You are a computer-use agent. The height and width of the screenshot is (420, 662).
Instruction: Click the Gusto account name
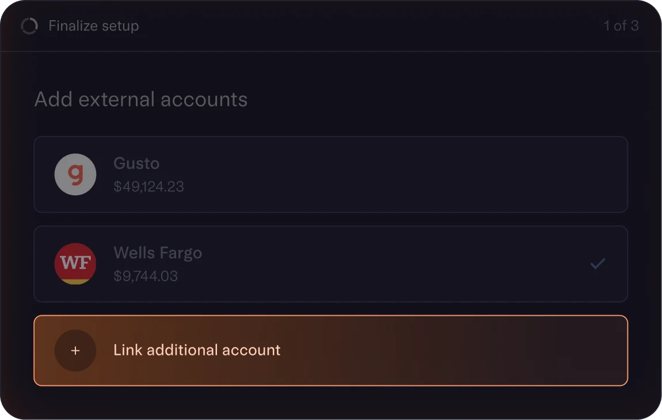(136, 164)
